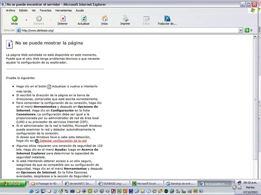
Task: Refresh page with the Actualizar icon
Action: pos(84,20)
